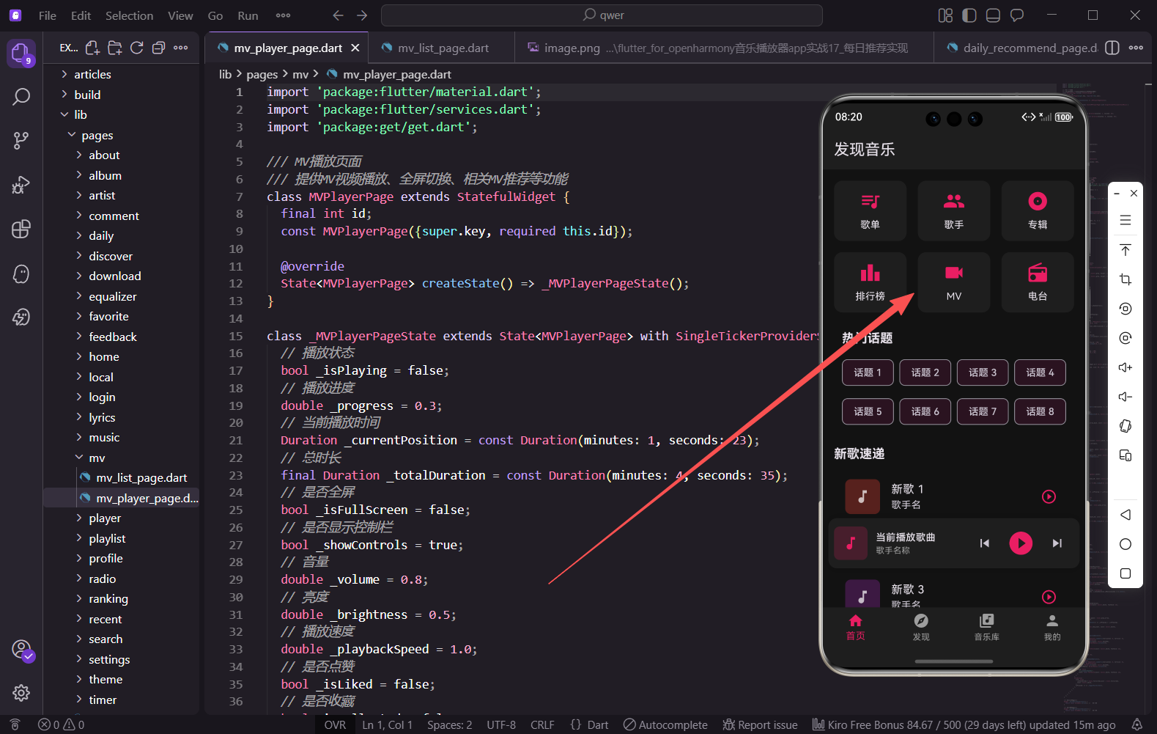1157x734 pixels.
Task: Rotate the emulator device
Action: [1125, 426]
